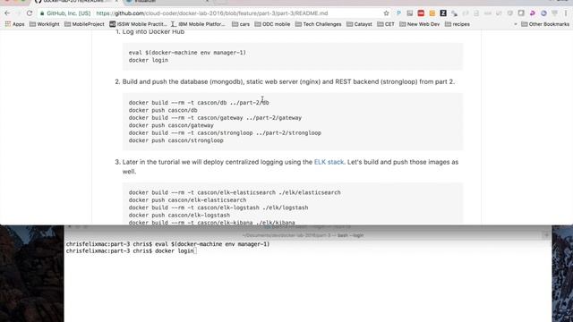Click the green lock site info icon
The image size is (573, 322).
pos(42,13)
